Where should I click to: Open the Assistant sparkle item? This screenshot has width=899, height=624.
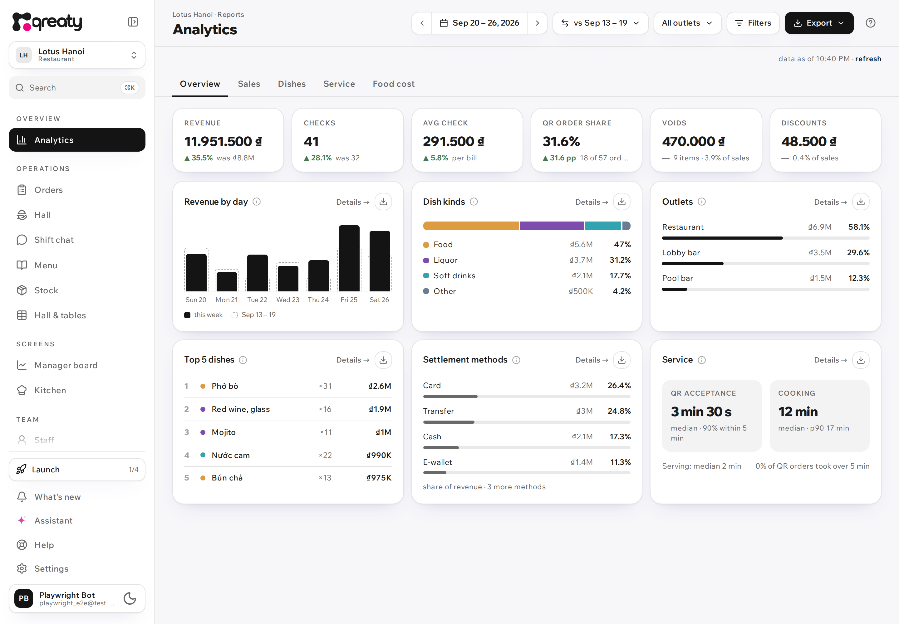[77, 521]
